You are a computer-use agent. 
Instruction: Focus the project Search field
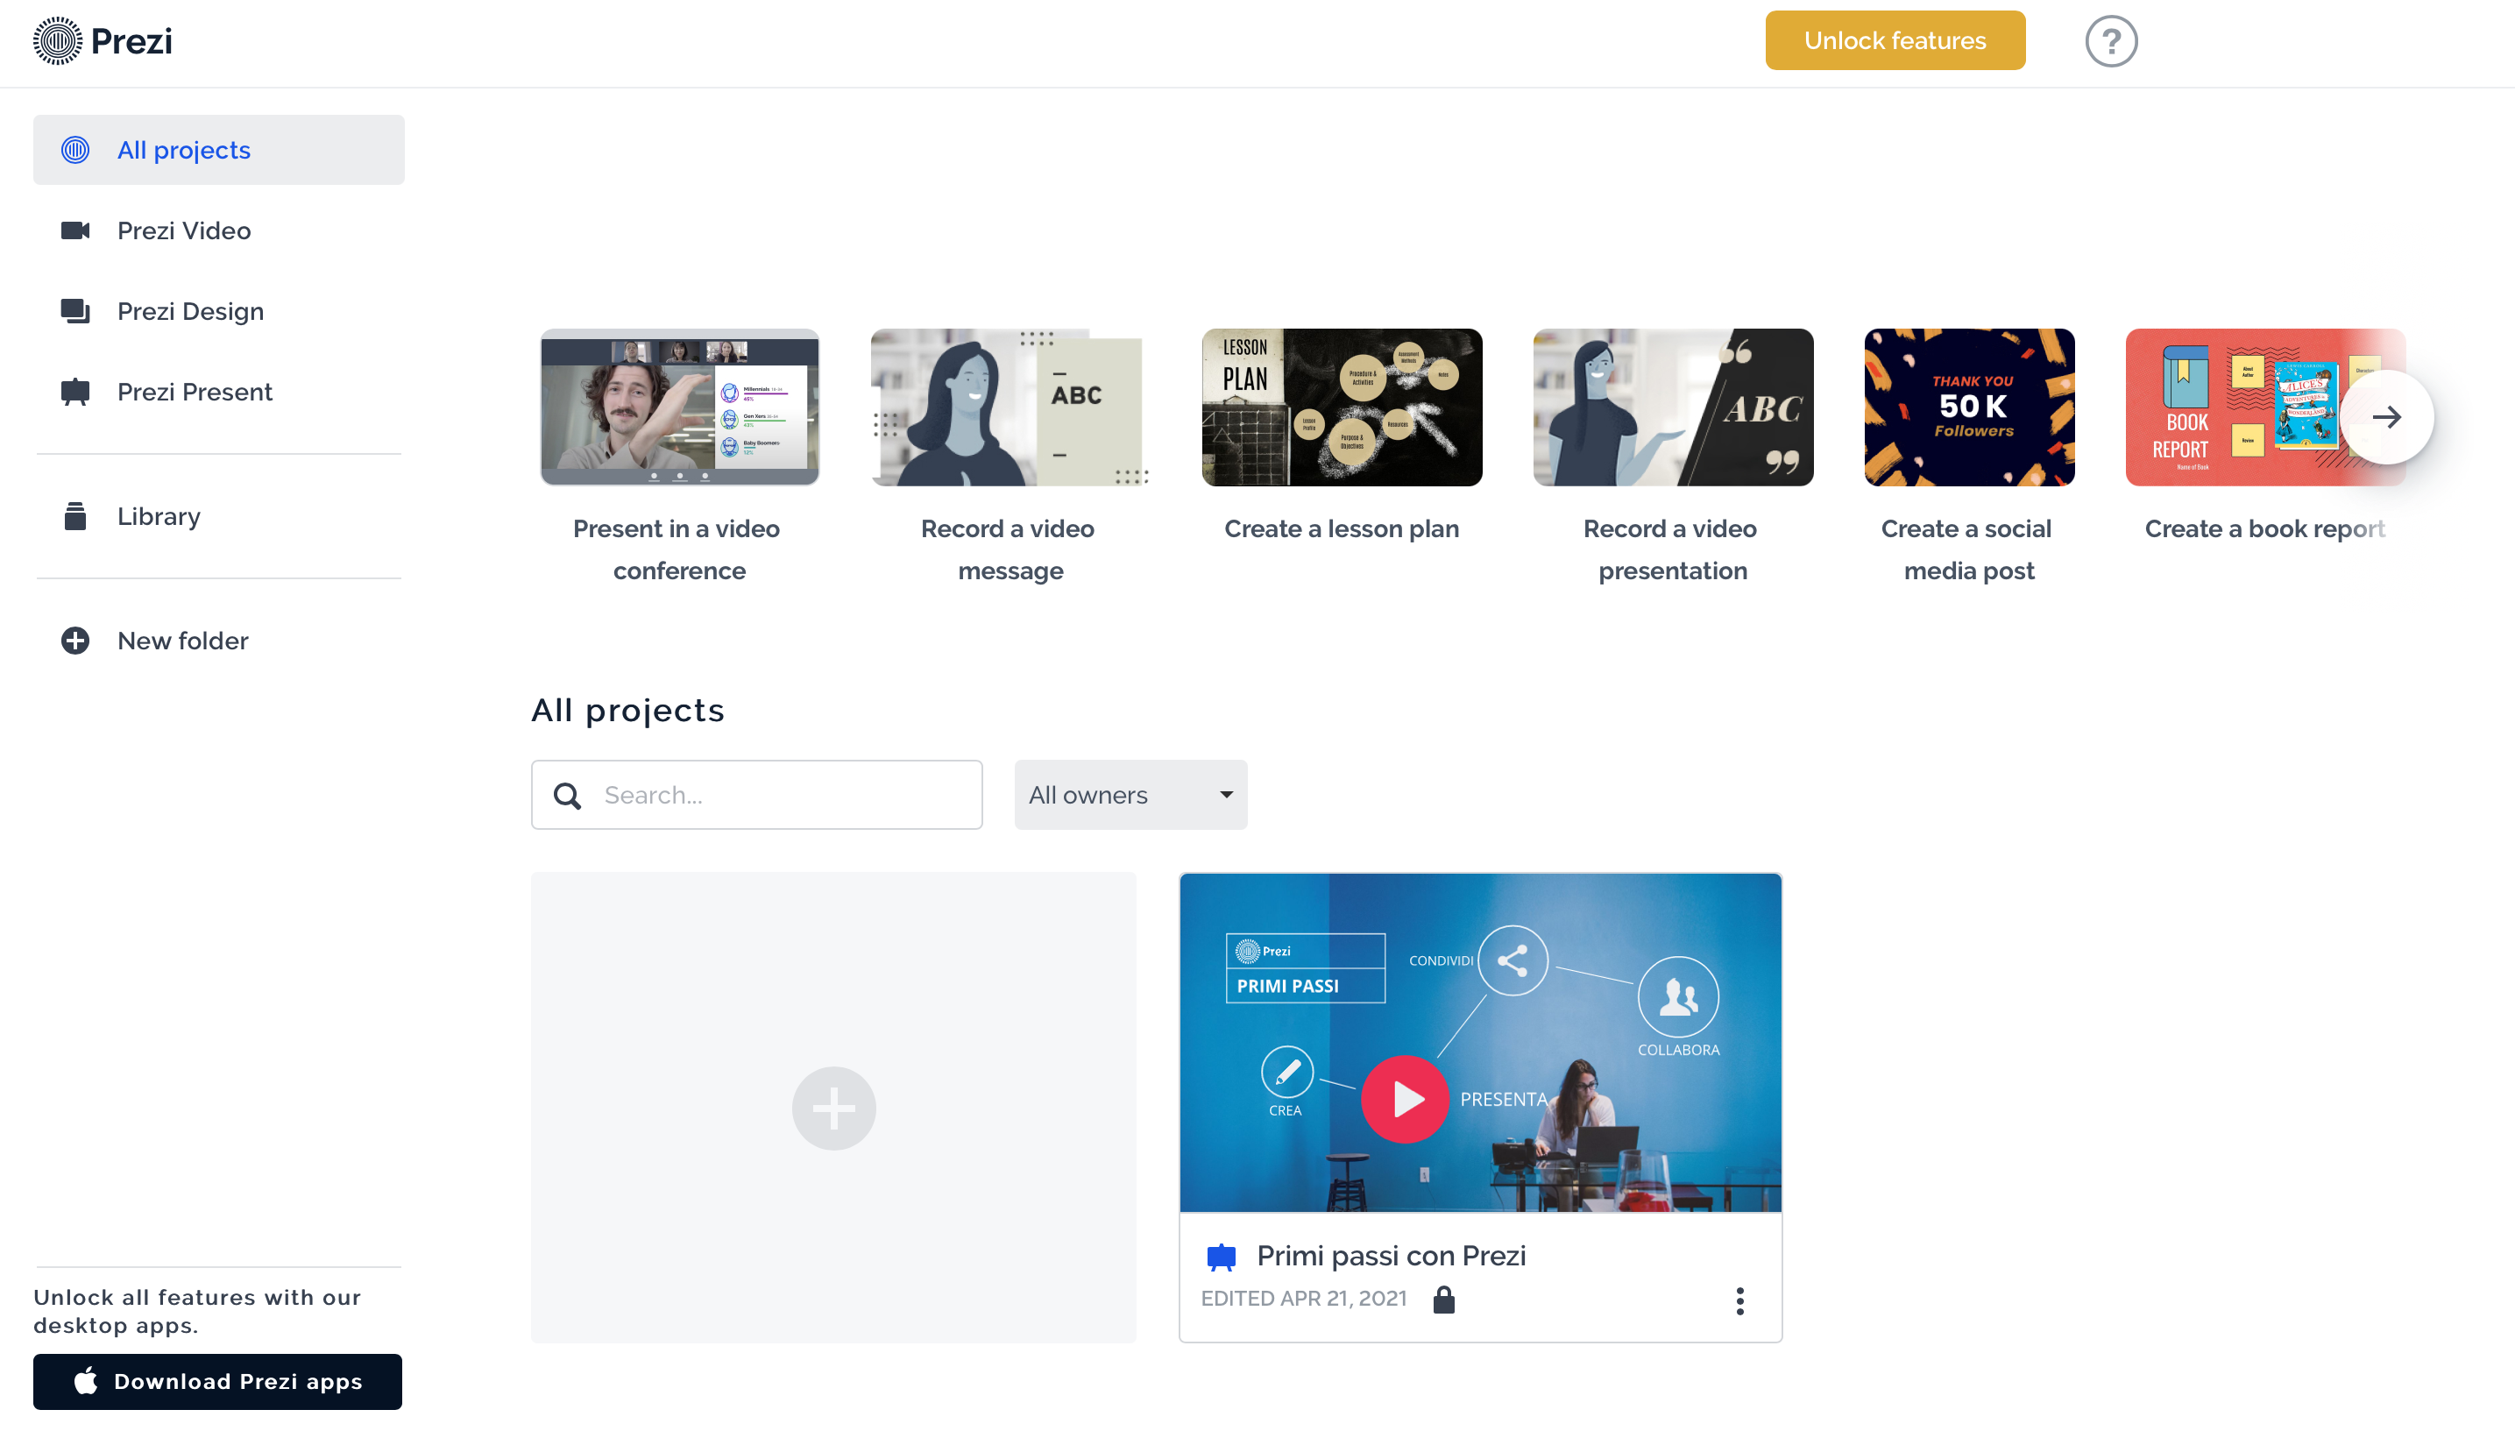coord(757,794)
